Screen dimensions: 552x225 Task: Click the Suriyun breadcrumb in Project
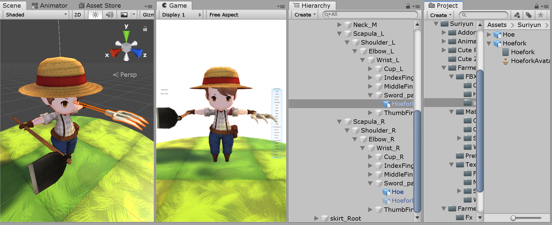pos(529,25)
